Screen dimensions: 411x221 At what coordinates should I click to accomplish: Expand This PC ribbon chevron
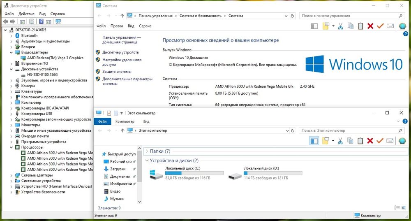(x=398, y=121)
